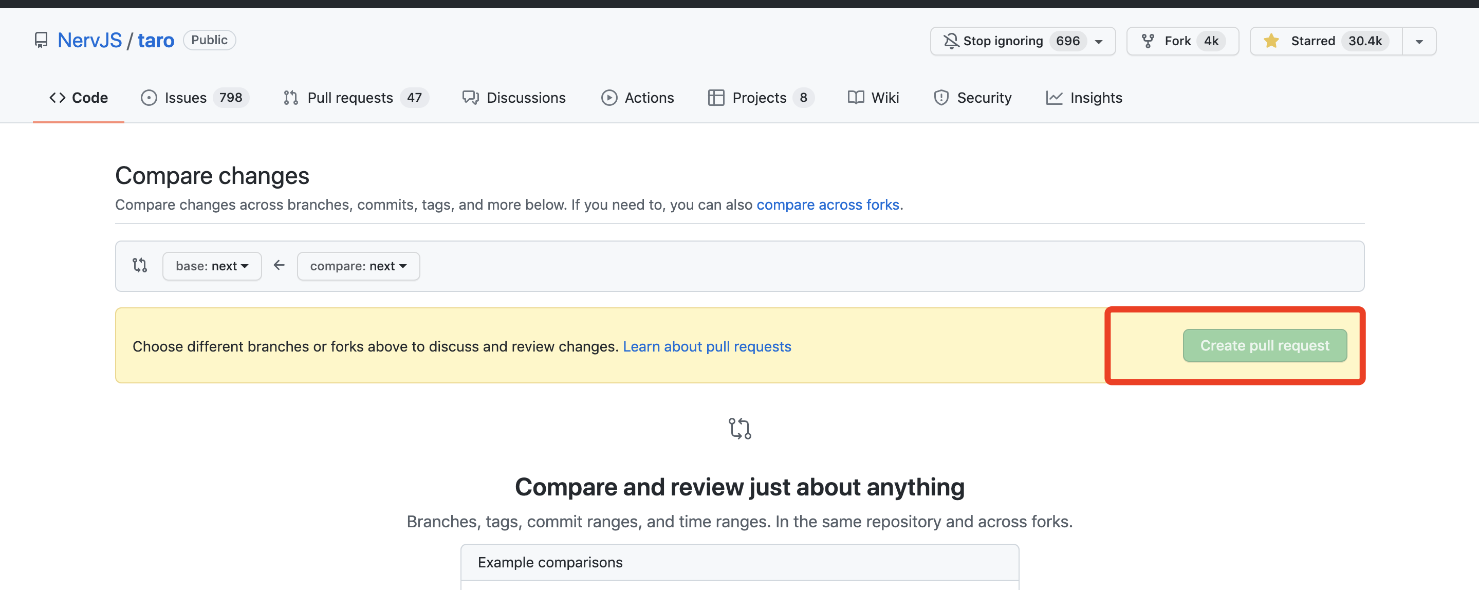Click the Fork icon
1479x590 pixels.
coord(1148,41)
